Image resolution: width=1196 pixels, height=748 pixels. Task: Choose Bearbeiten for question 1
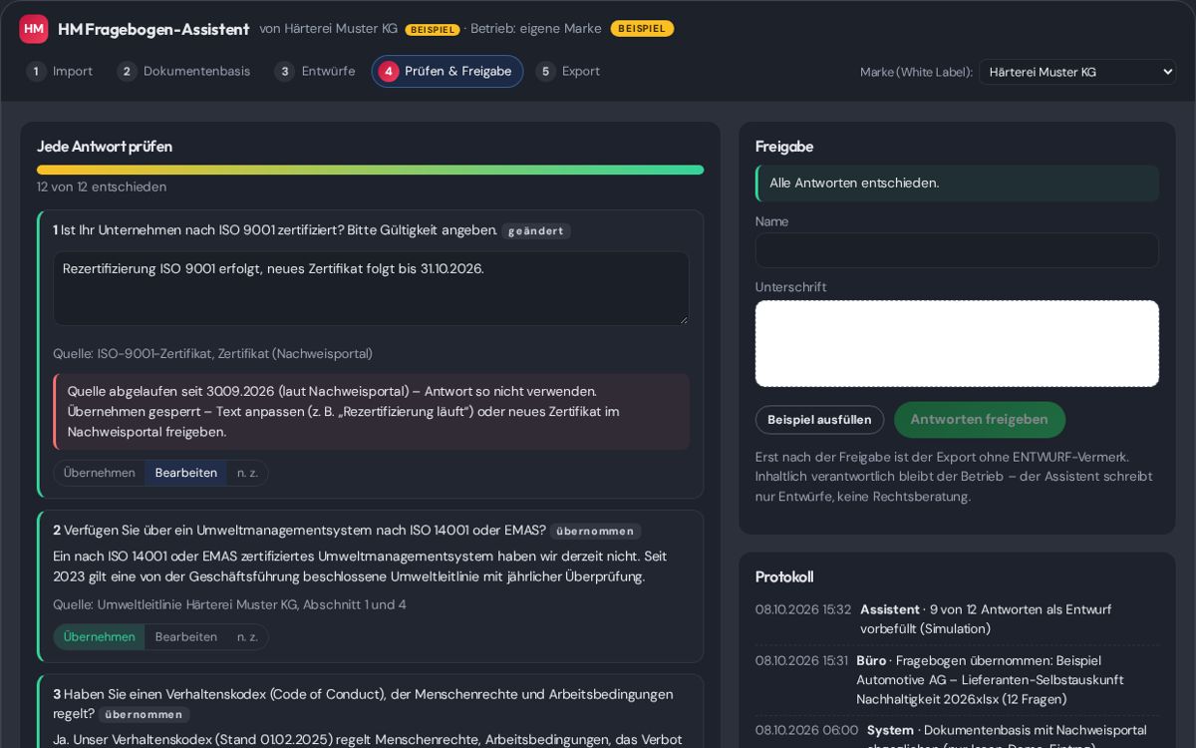[186, 473]
